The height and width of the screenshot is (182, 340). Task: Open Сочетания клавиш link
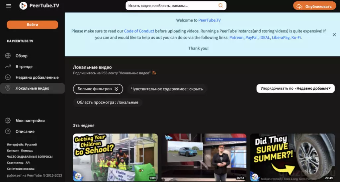21,169
